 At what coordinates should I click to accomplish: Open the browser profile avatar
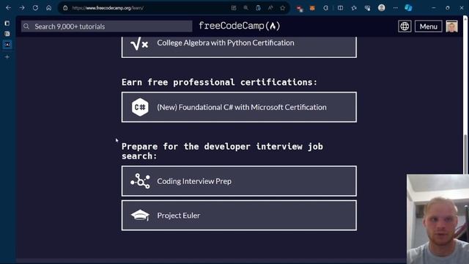click(x=381, y=8)
